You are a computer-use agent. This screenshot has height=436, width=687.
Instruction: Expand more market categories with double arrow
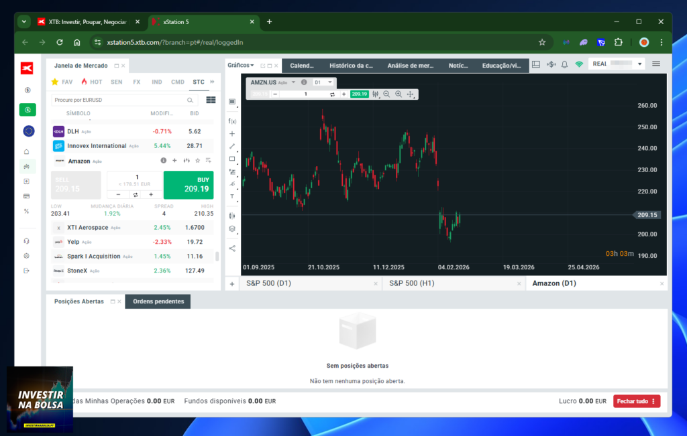click(x=212, y=82)
